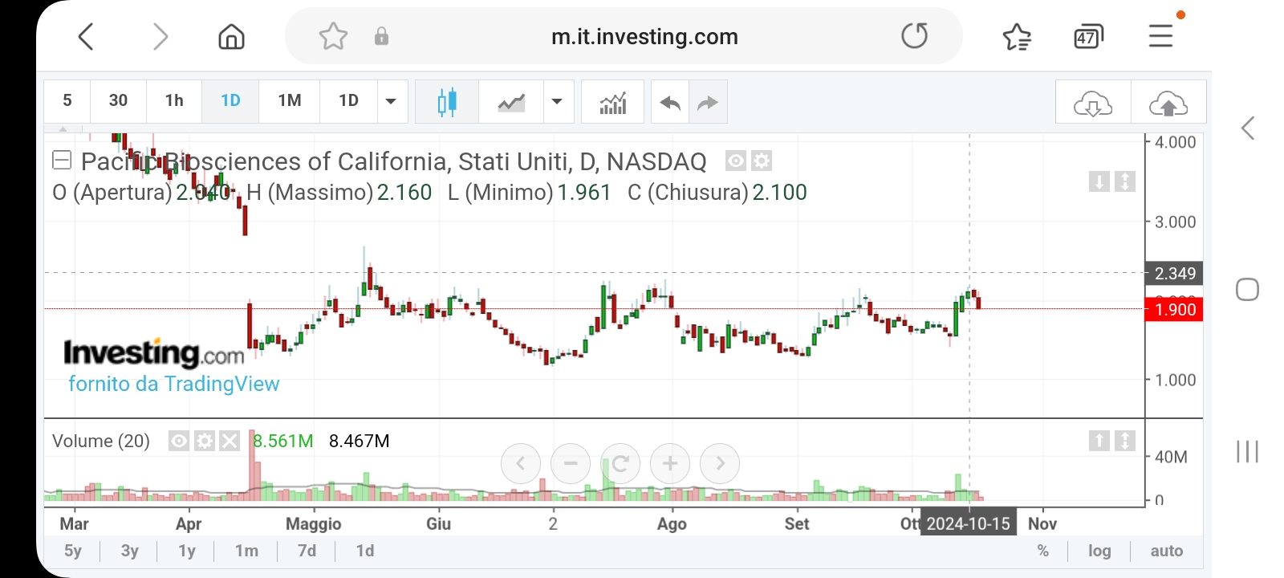Image resolution: width=1284 pixels, height=578 pixels.
Task: Open Volume indicator settings gear
Action: click(205, 441)
